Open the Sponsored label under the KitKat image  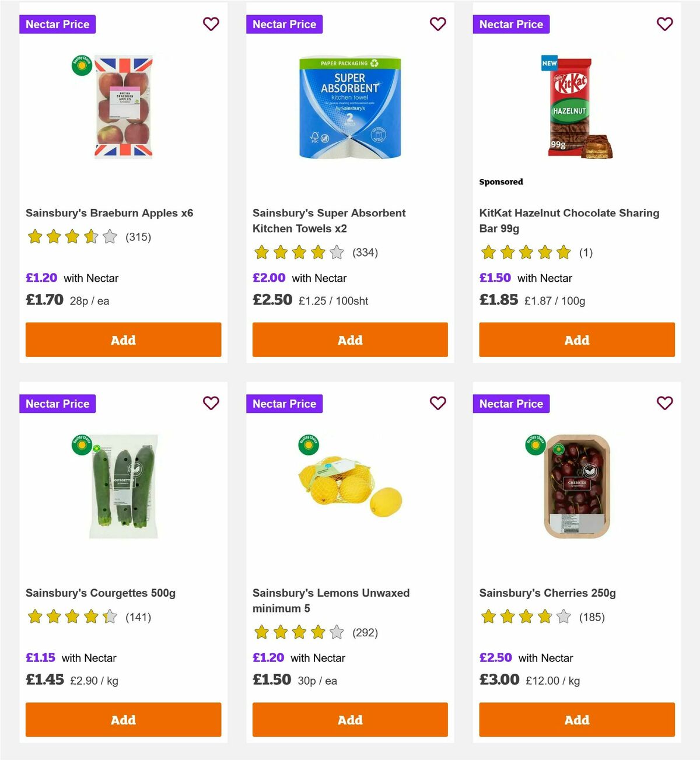tap(501, 181)
